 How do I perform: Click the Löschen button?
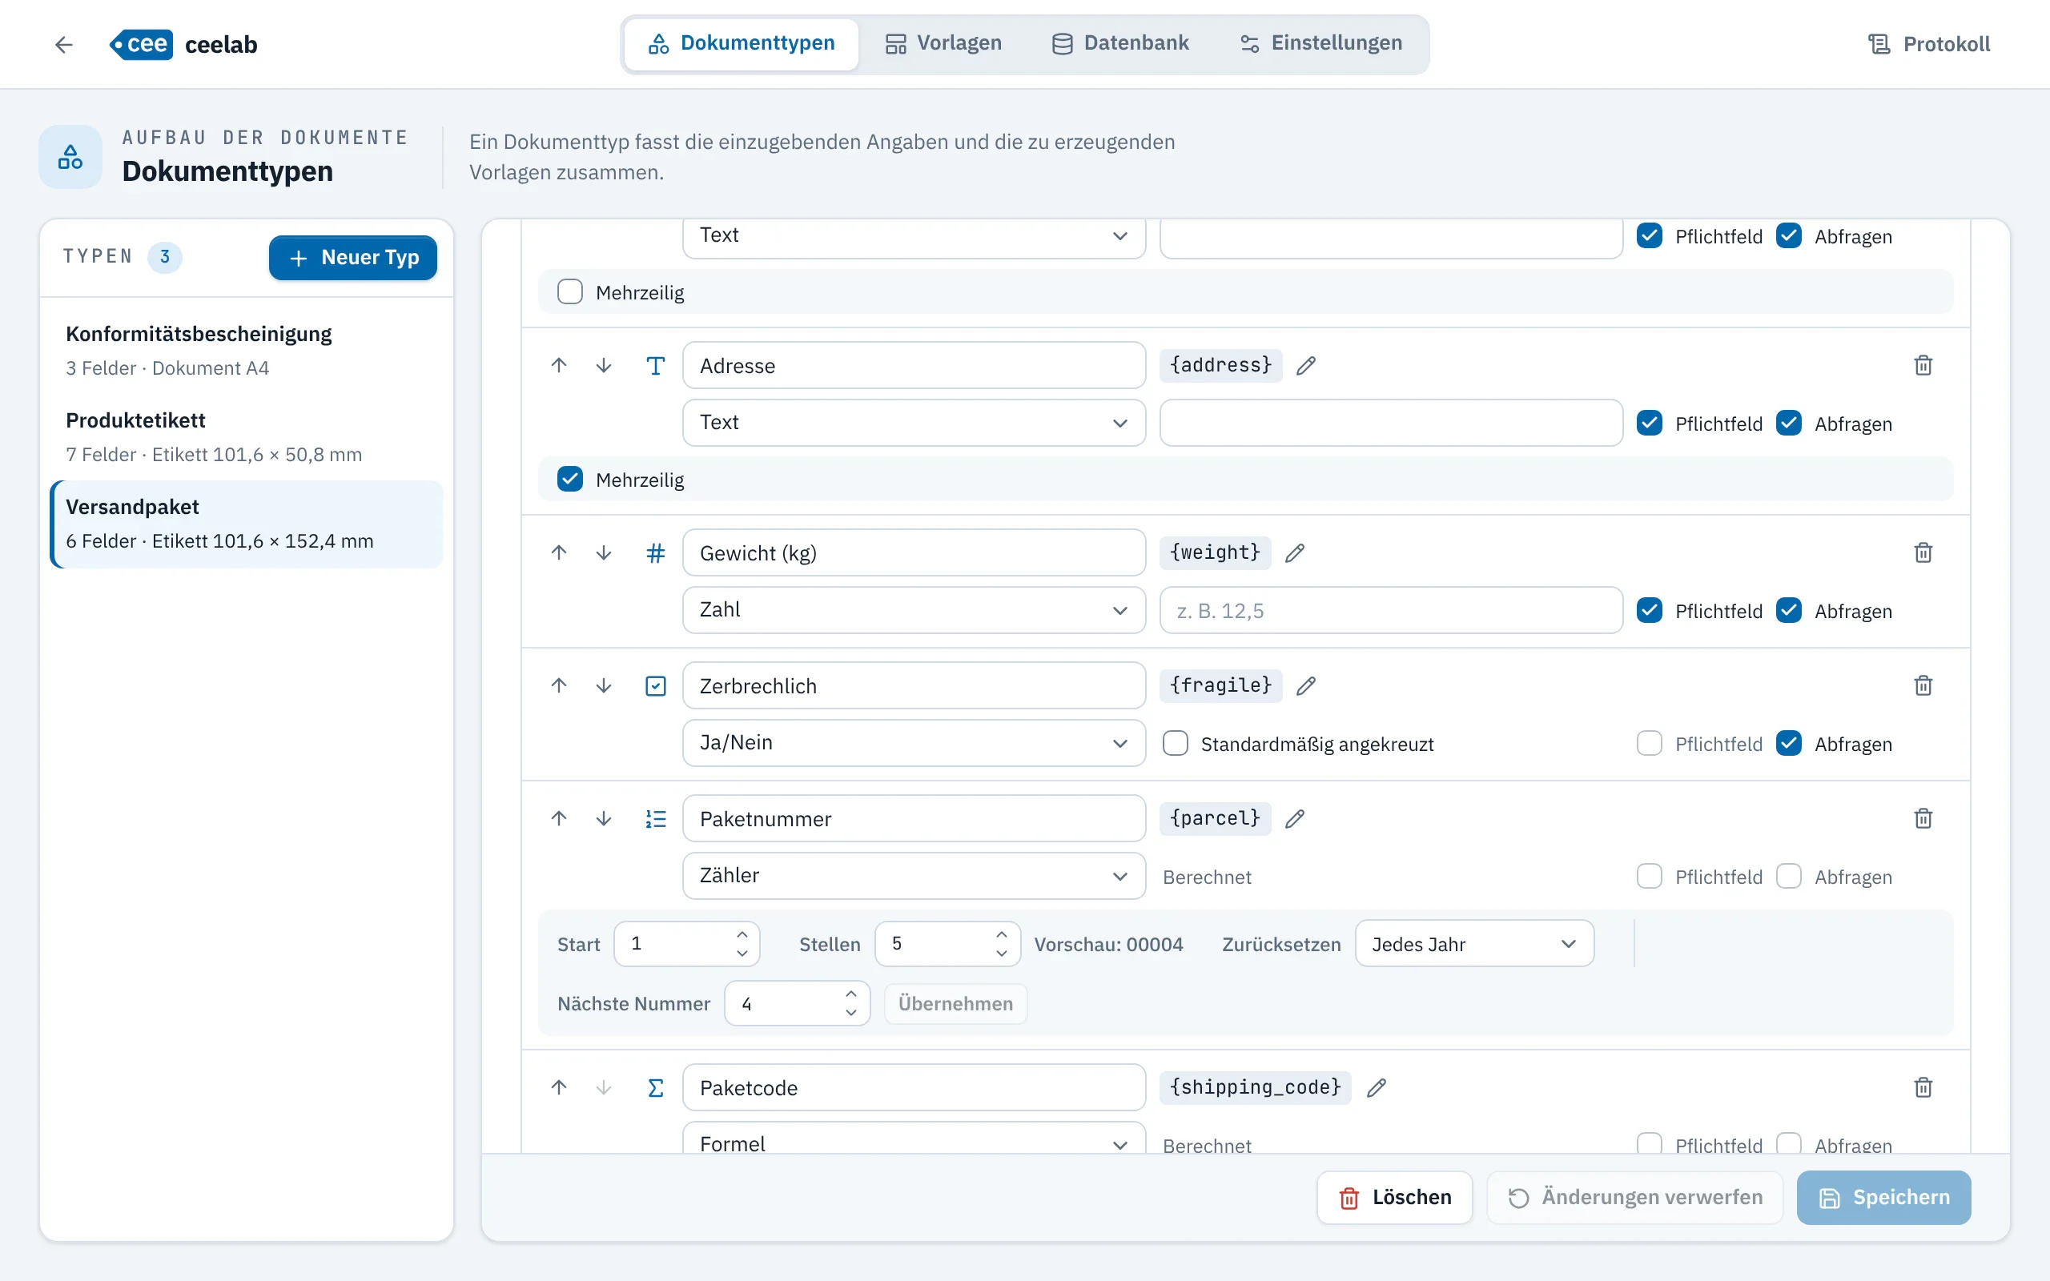[1394, 1197]
